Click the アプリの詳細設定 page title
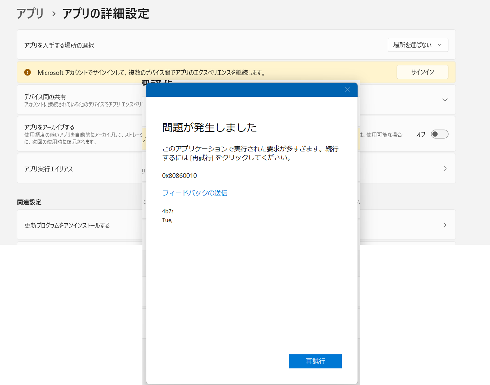 click(x=106, y=14)
